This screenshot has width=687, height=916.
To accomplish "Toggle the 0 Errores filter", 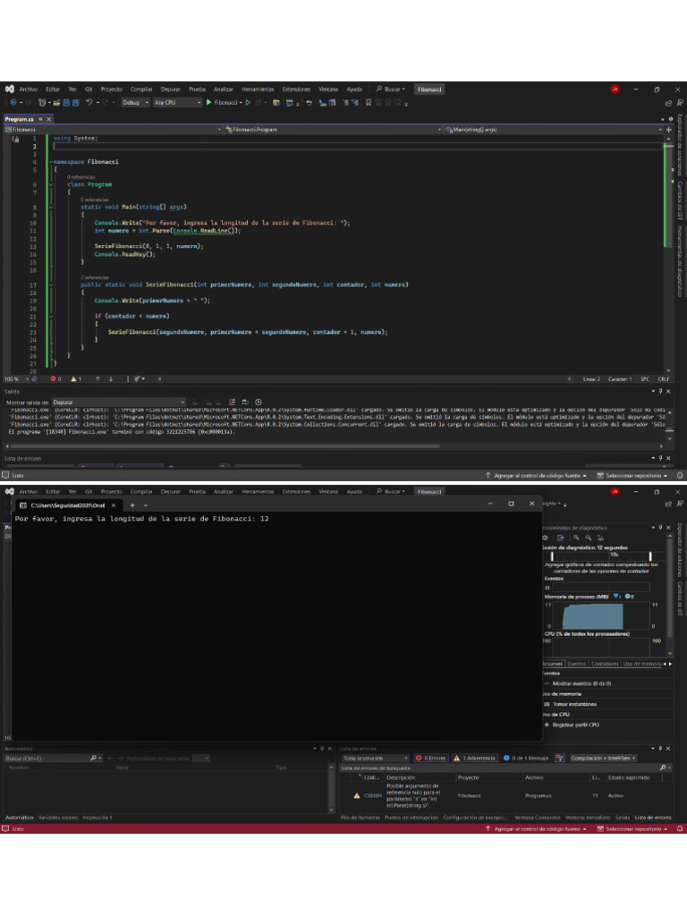I will click(432, 758).
